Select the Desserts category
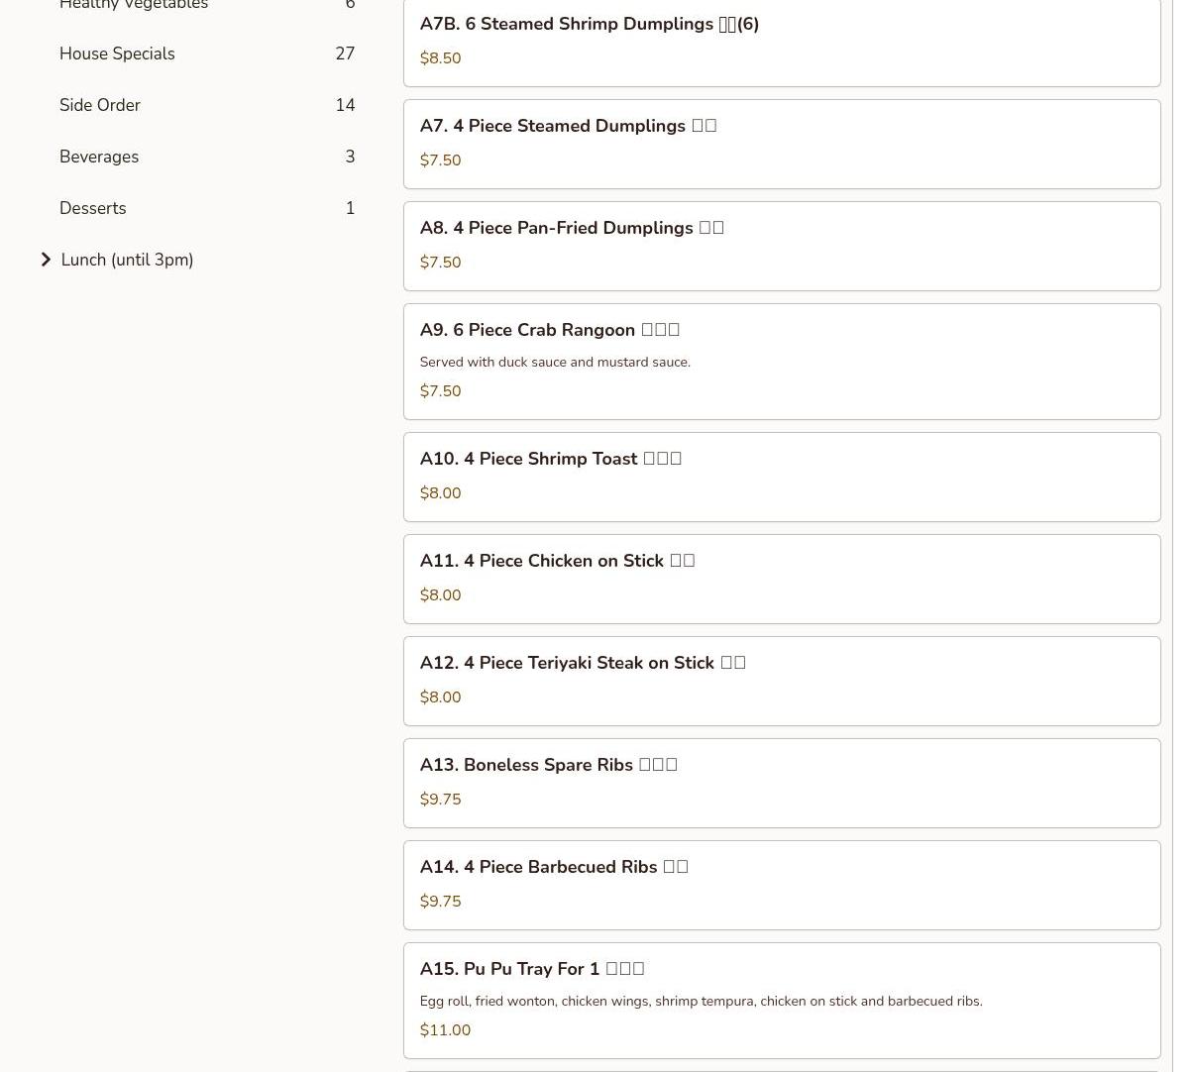1193x1072 pixels. [x=93, y=208]
